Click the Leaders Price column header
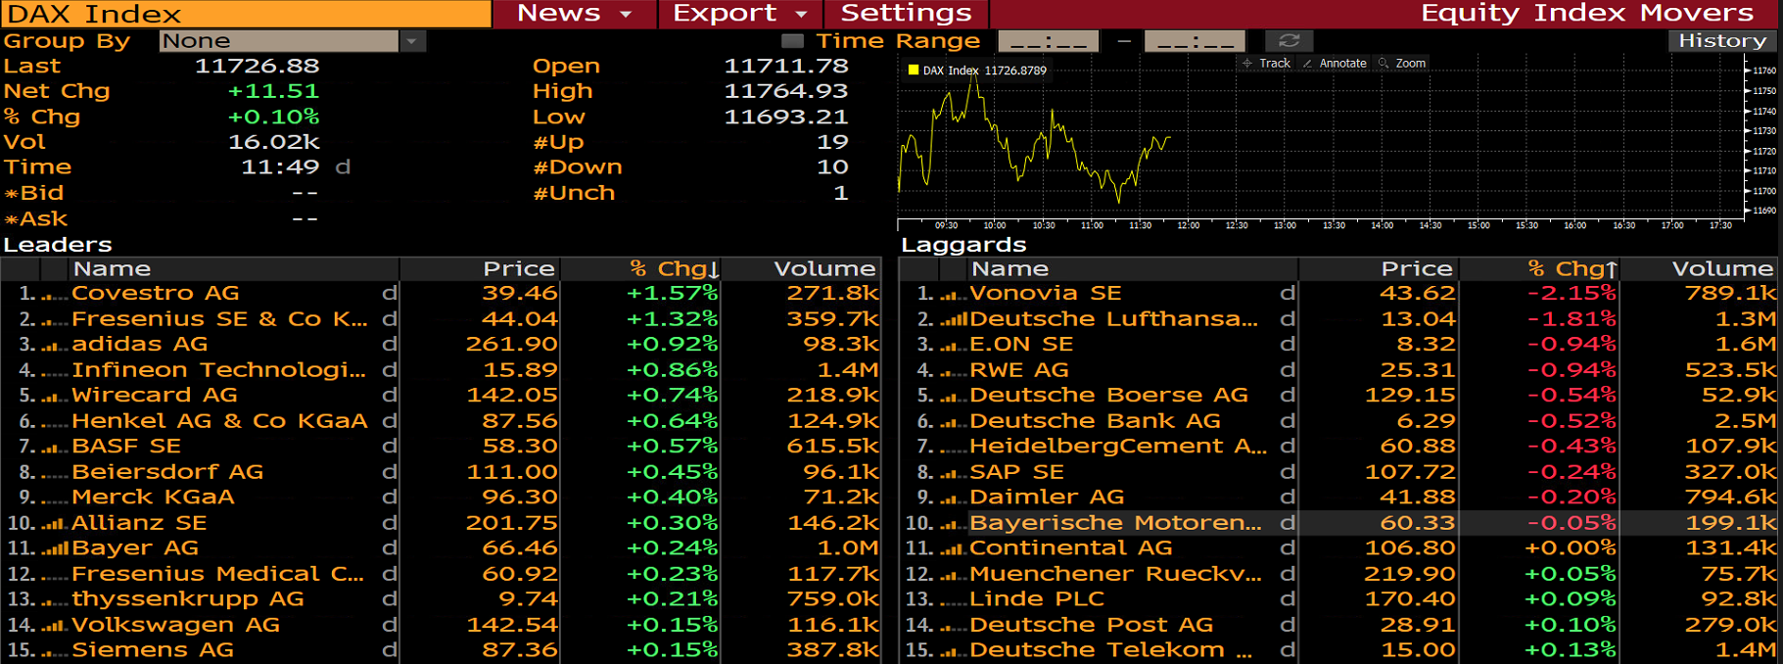This screenshot has width=1783, height=664. (480, 268)
